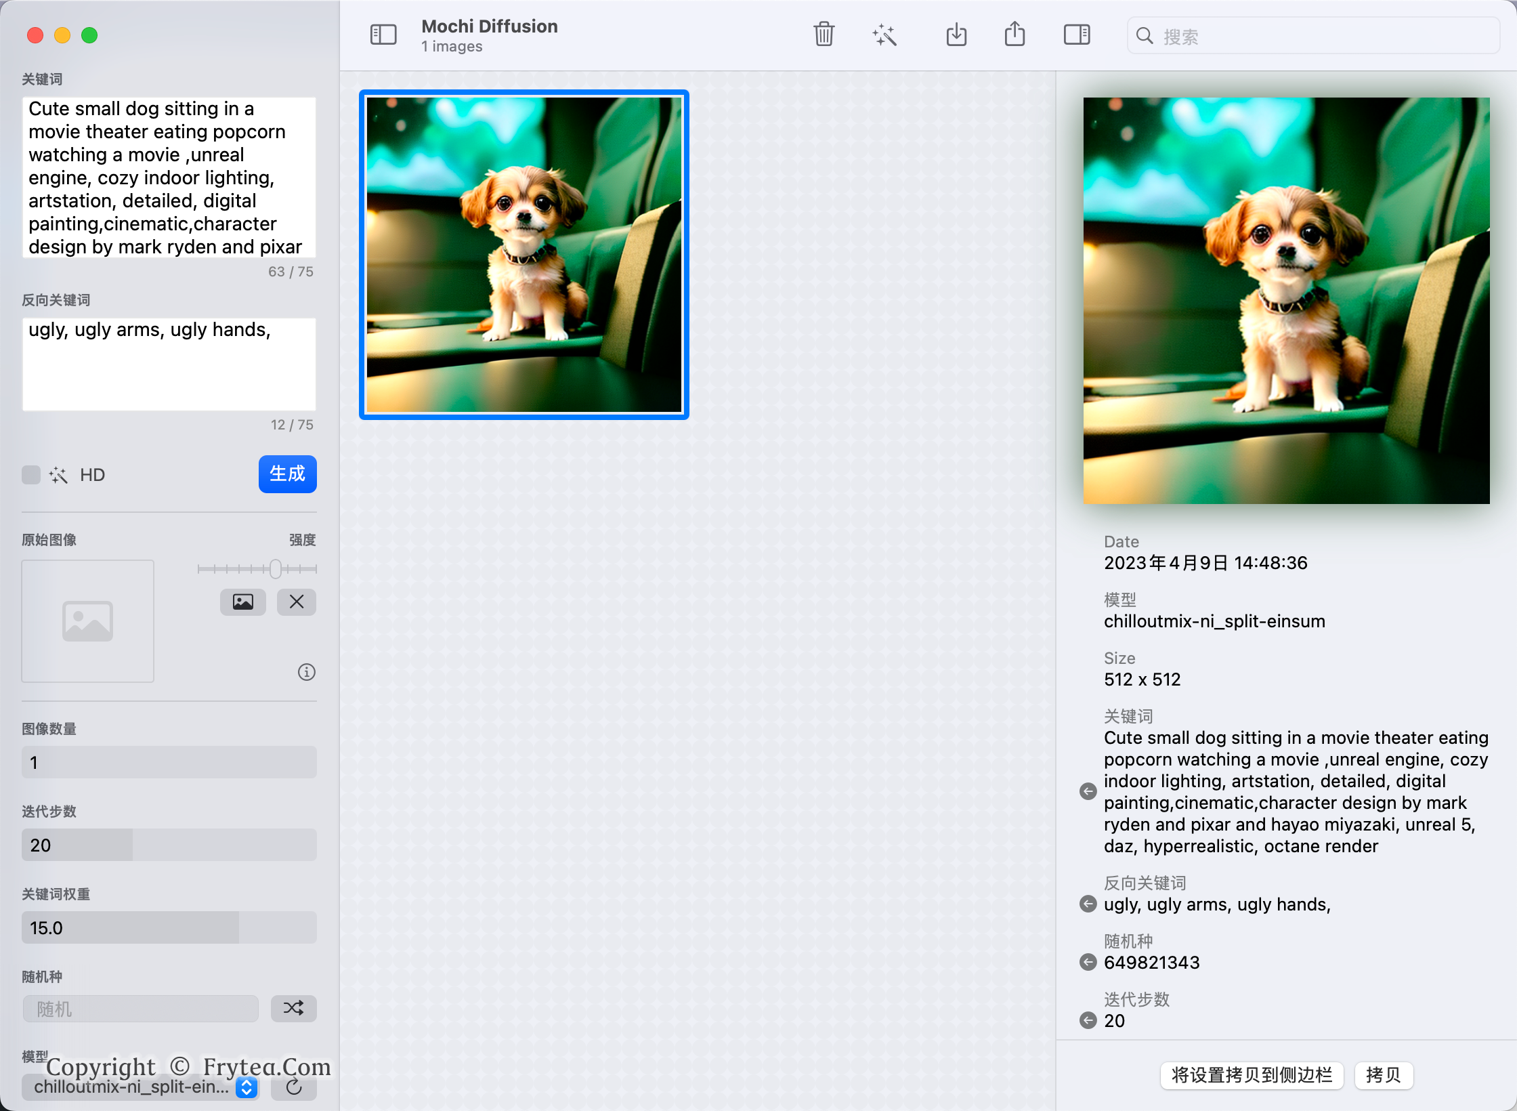The image size is (1517, 1111).
Task: Click the magic wand upscale icon in toolbar
Action: (884, 35)
